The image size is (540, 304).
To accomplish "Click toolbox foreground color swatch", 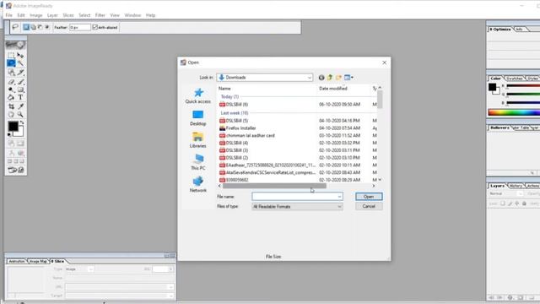I will point(13,127).
